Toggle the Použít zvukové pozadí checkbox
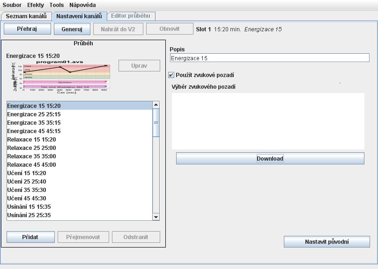This screenshot has width=378, height=269. (171, 75)
